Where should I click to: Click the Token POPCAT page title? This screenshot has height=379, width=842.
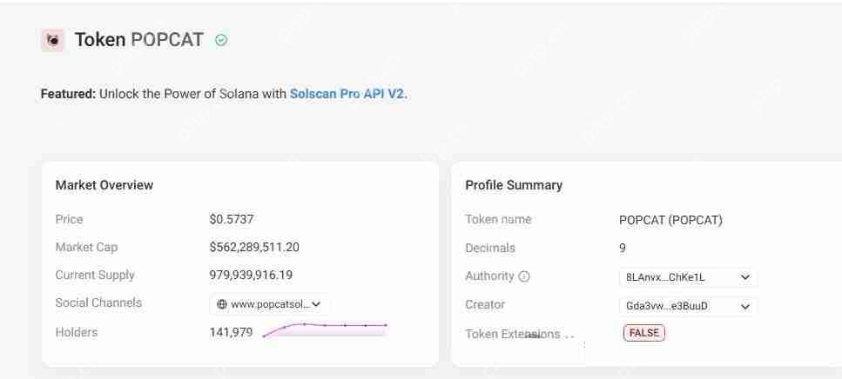(x=139, y=40)
